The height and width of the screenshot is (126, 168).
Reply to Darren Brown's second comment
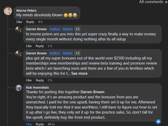40,80
